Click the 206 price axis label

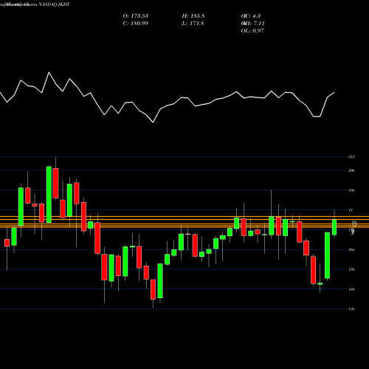(x=351, y=170)
